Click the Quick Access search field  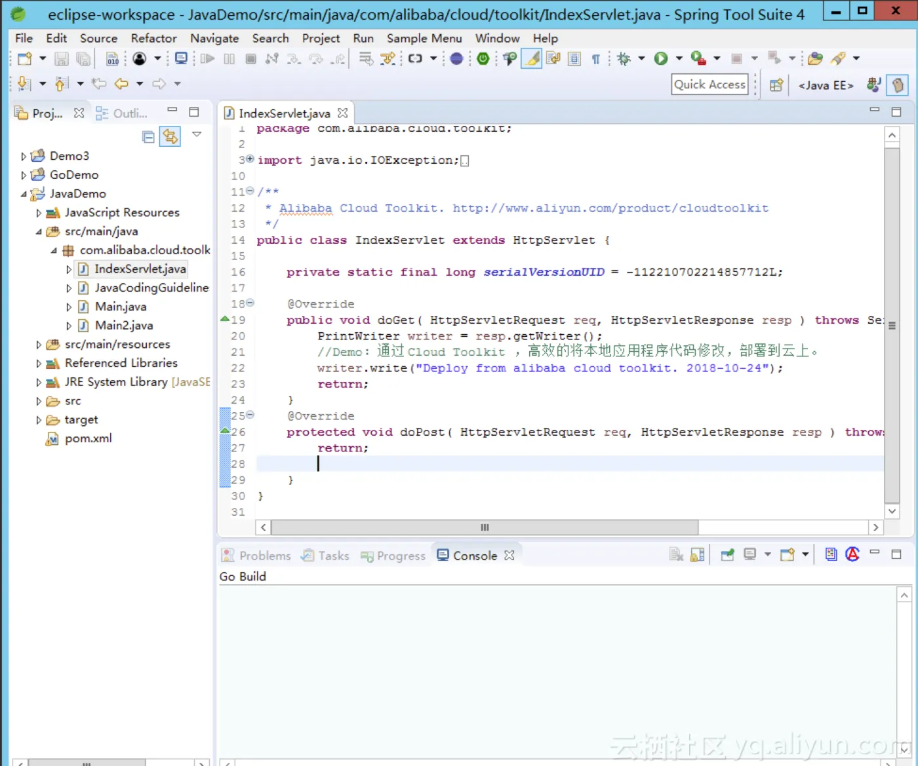tap(710, 85)
